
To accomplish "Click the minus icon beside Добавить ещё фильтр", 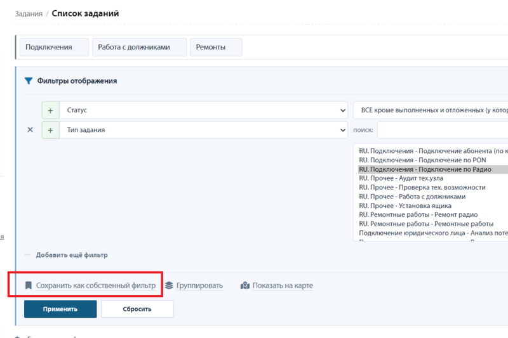I will coord(27,255).
